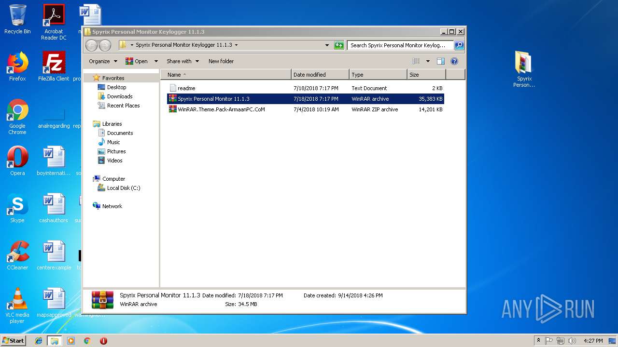The height and width of the screenshot is (347, 618).
Task: Sort by the Name column header
Action: (x=226, y=75)
